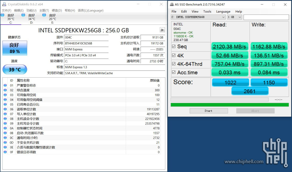
Task: Open the Tools menu in AS SSD Benchmark
Action: pos(207,11)
